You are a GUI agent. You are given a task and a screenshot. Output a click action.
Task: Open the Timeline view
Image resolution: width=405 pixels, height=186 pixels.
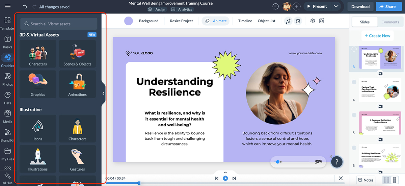245,21
